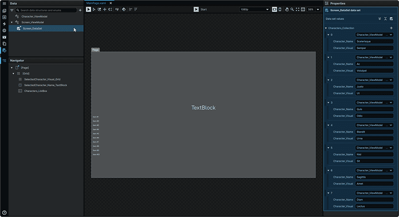Click the TextBlock on the canvas
This screenshot has width=399, height=217.
[203, 108]
